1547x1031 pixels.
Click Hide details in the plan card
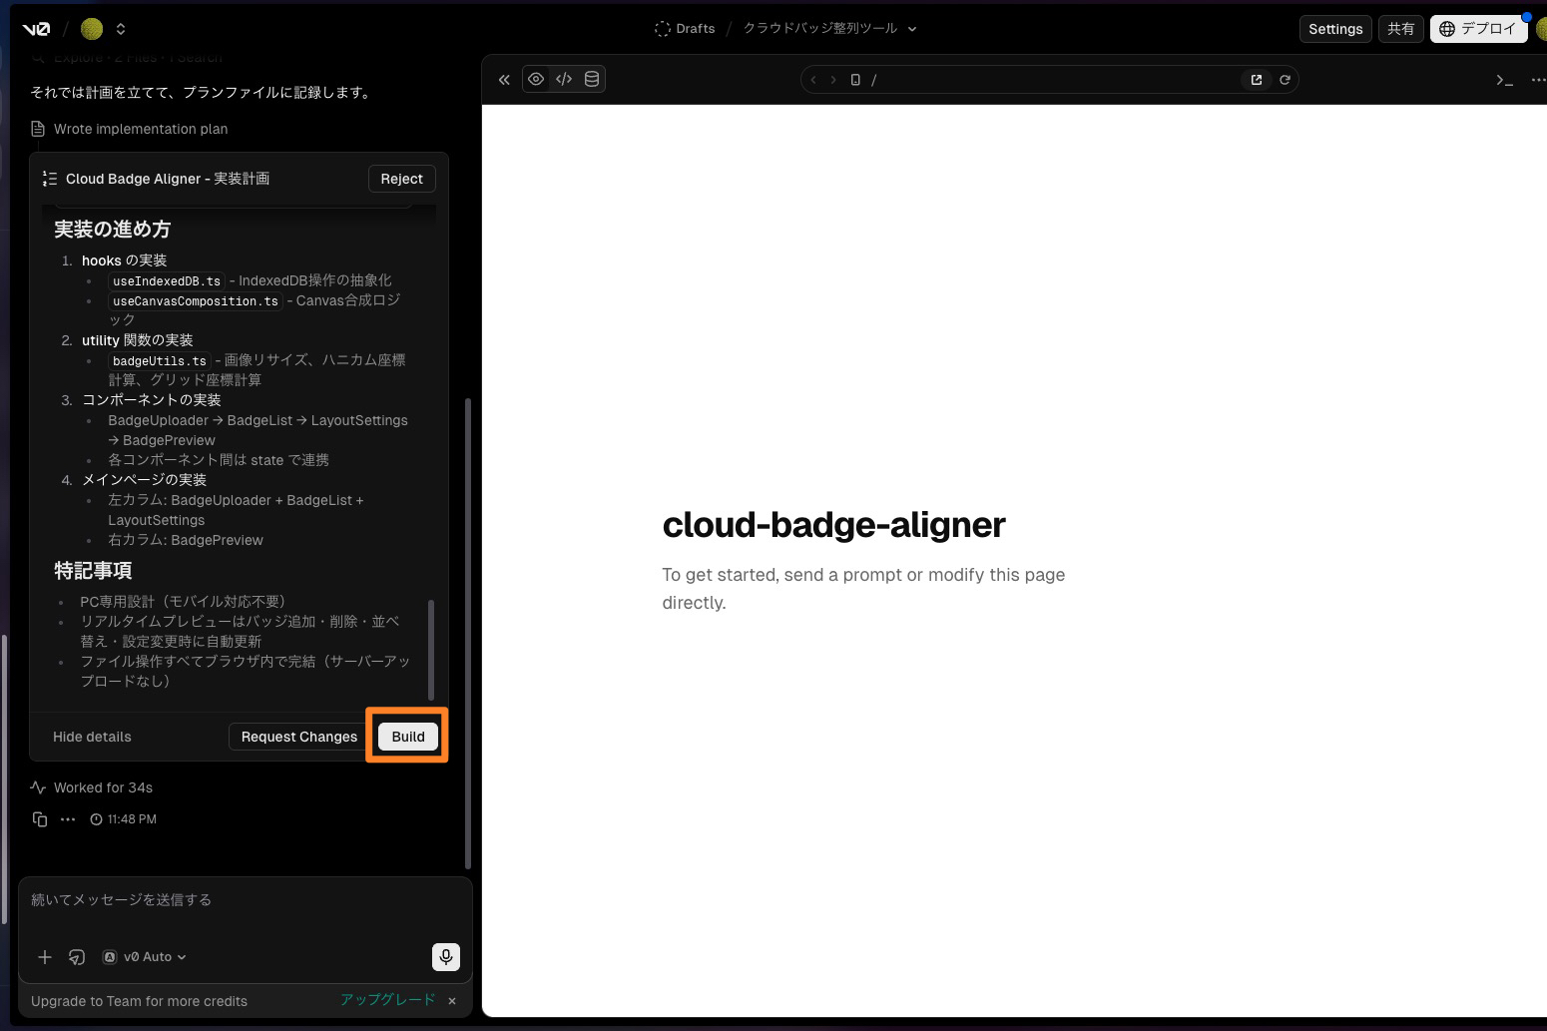click(x=92, y=737)
